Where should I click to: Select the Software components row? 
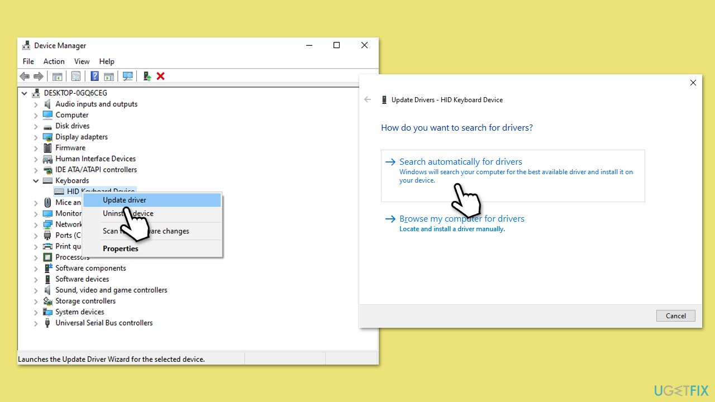coord(90,268)
